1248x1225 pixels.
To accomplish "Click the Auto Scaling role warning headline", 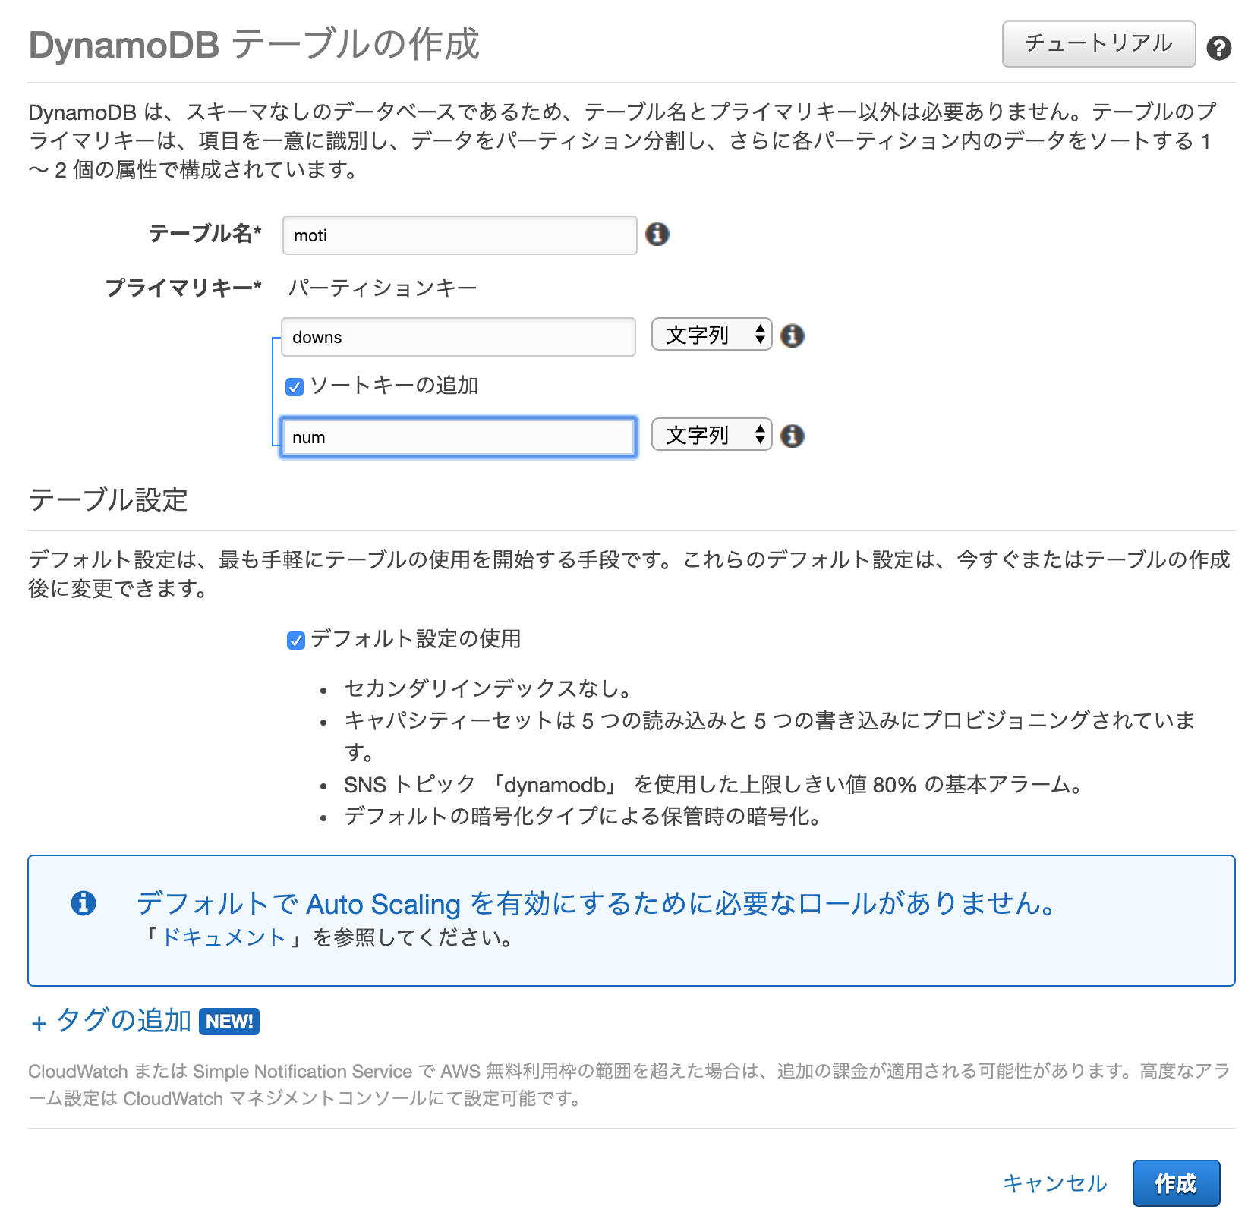I will 596,903.
